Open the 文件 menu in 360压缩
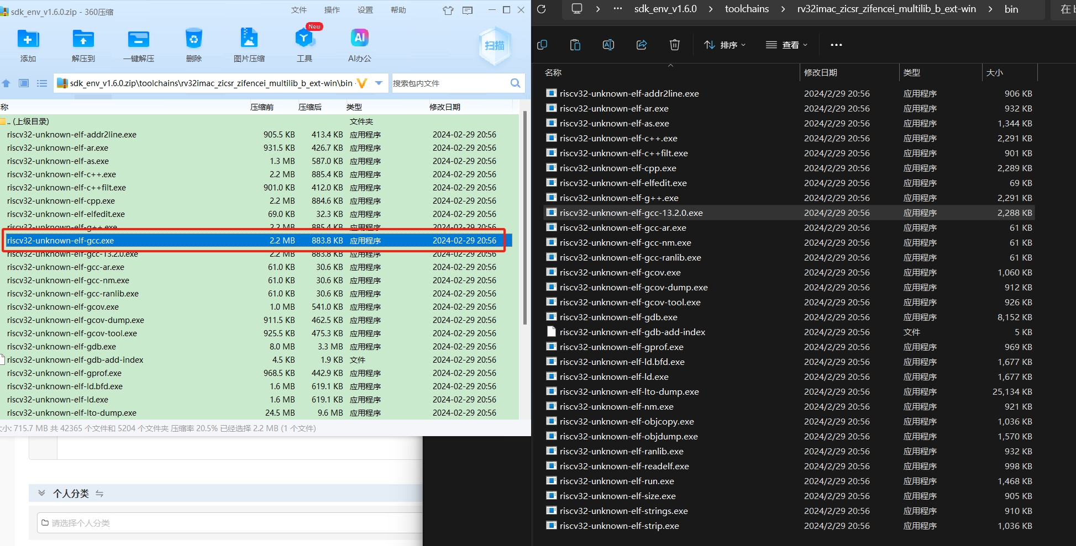 tap(299, 10)
